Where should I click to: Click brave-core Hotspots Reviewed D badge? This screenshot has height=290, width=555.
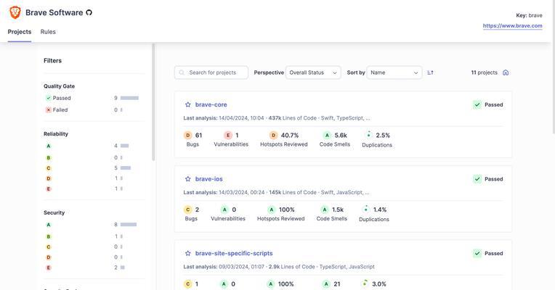click(273, 136)
